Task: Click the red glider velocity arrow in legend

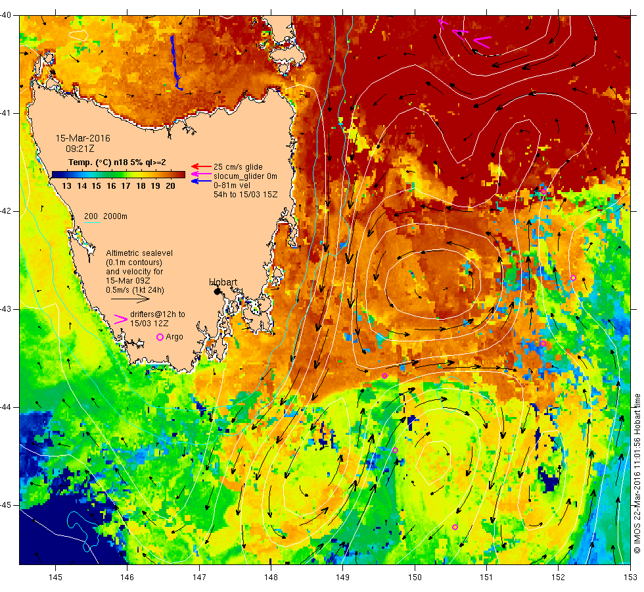Action: 201,166
